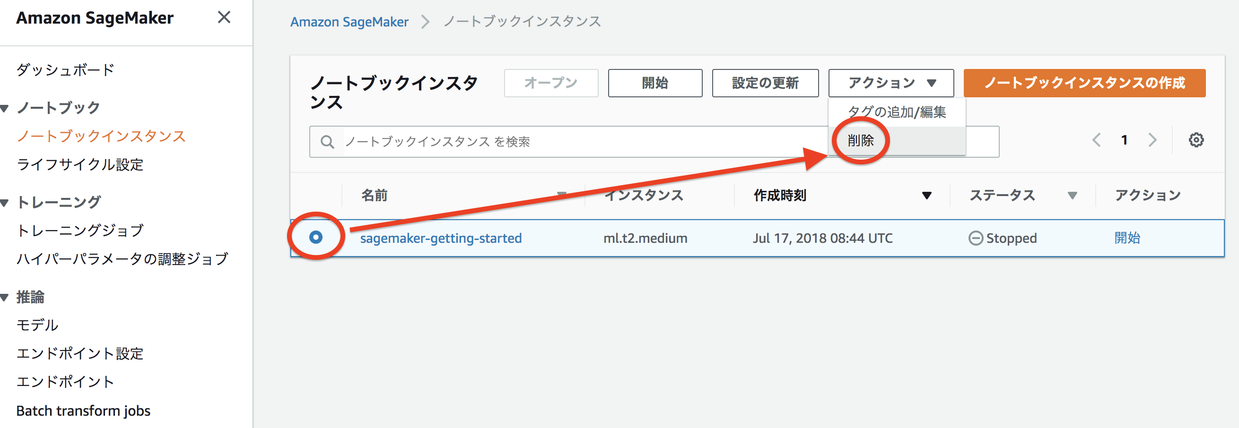Image resolution: width=1239 pixels, height=428 pixels.
Task: Open エンドポイント in the sidebar
Action: click(x=65, y=382)
